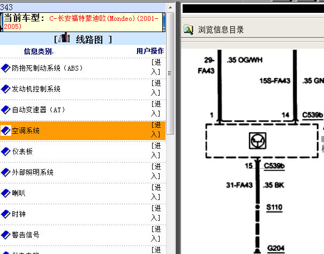Open 仪表板 with its [进入] link

click(x=156, y=150)
